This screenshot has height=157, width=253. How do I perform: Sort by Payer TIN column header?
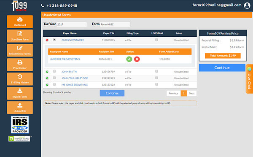click(109, 33)
